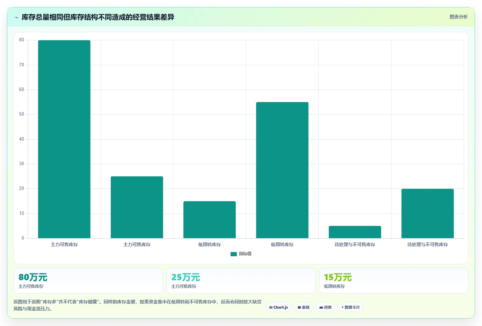Click the description paragraph starting 该图用于说明

pos(138,305)
